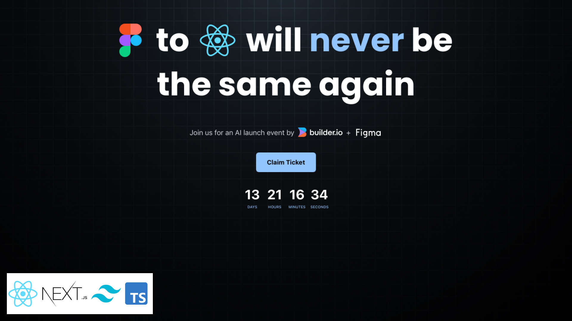Enable ticket claim notification
This screenshot has width=572, height=321.
point(286,162)
